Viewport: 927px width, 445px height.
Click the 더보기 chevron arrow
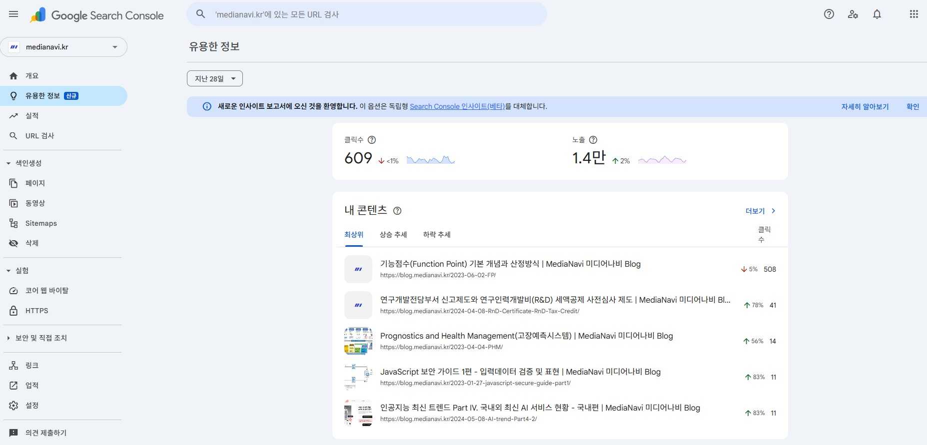[773, 211]
